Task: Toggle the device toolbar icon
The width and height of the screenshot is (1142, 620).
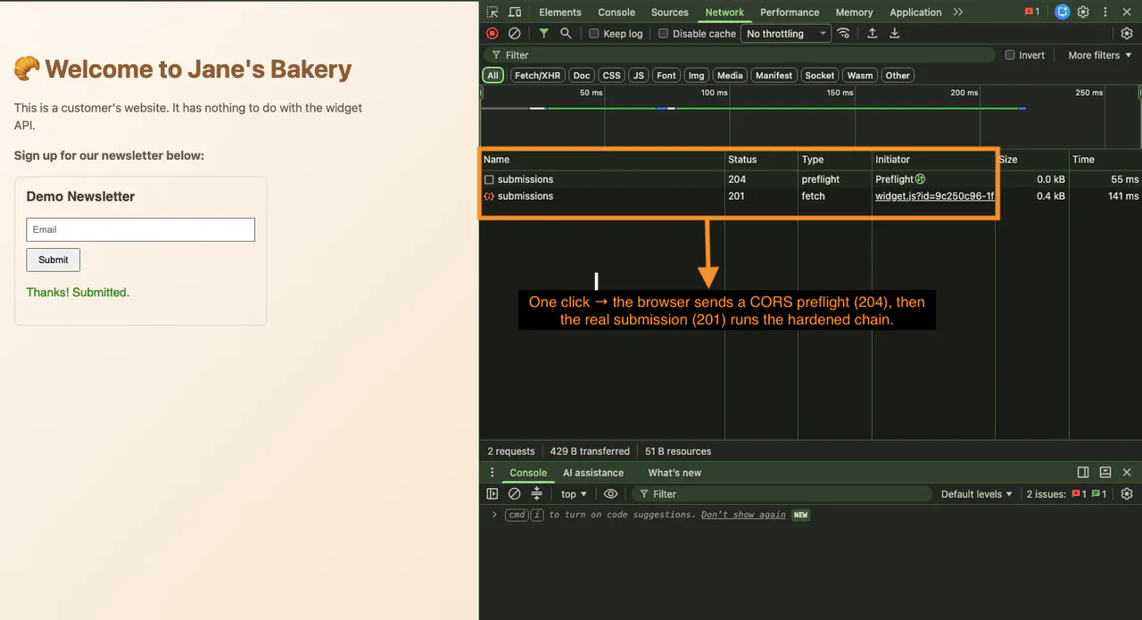Action: [x=515, y=12]
